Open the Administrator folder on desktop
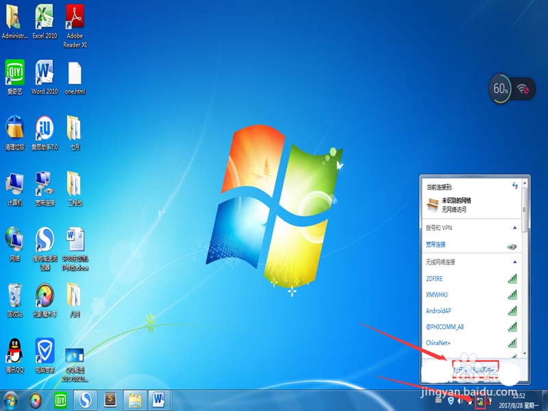The width and height of the screenshot is (548, 411). click(14, 22)
